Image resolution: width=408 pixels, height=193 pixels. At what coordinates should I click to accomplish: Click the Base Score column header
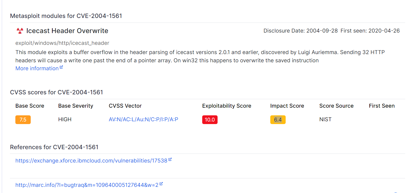point(30,106)
